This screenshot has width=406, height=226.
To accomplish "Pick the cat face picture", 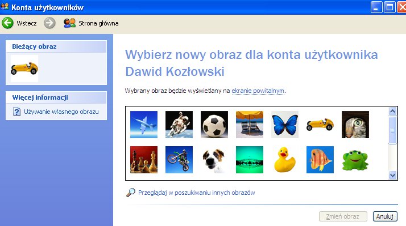I will point(355,125).
